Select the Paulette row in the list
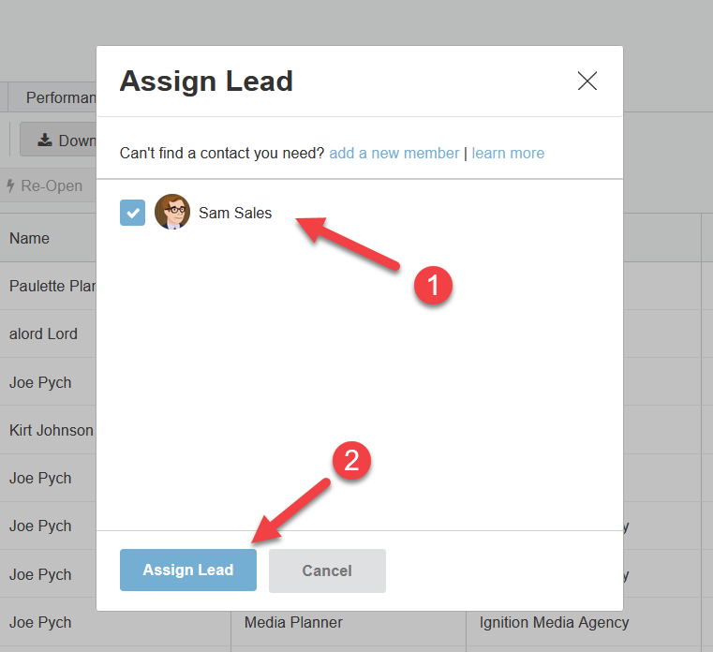Image resolution: width=713 pixels, height=652 pixels. pos(52,286)
